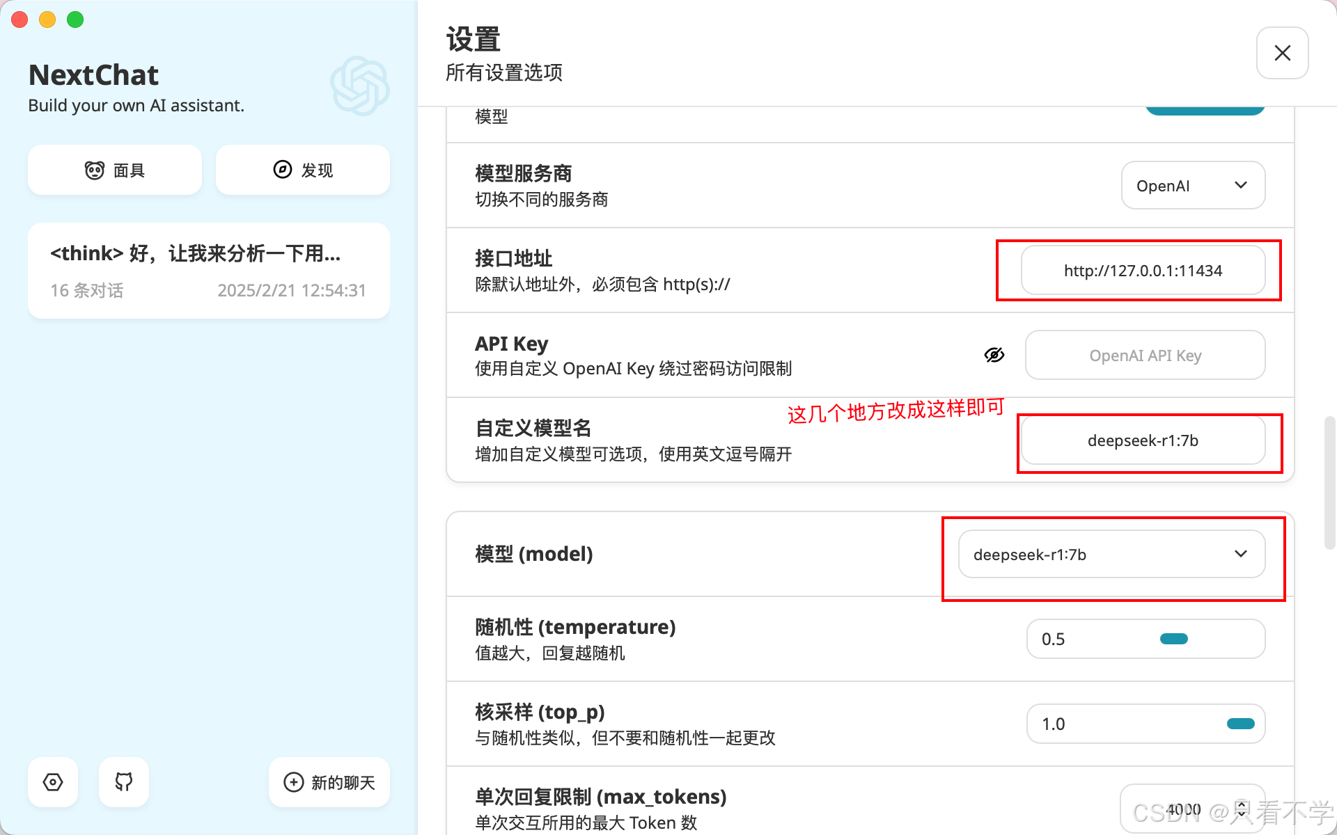Click the endpoint address input field
The width and height of the screenshot is (1337, 835).
coord(1142,271)
